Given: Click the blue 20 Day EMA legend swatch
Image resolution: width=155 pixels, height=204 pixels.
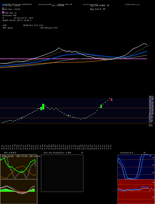Looking at the screenshot, I should pyautogui.click(x=3, y=5).
